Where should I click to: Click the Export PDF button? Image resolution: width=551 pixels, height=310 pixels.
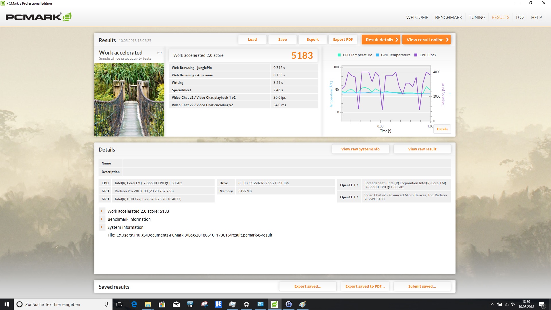coord(343,40)
